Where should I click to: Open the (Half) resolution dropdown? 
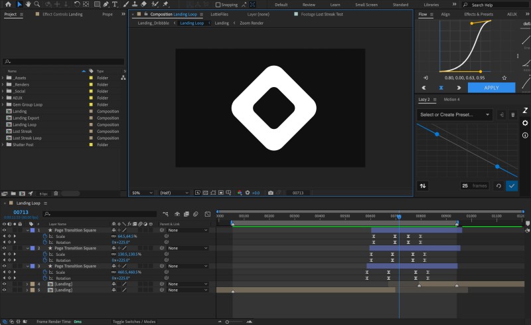(174, 193)
